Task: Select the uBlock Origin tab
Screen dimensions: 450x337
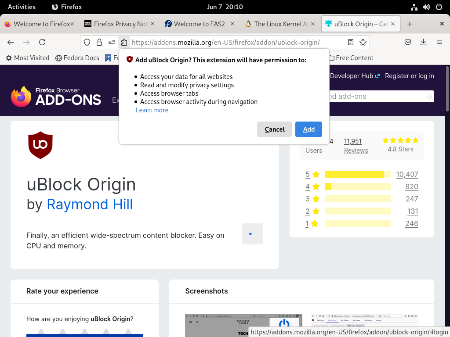Action: tap(361, 24)
